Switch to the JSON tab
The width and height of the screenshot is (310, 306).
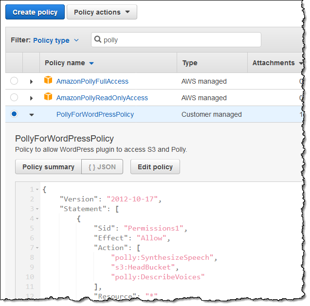pyautogui.click(x=102, y=167)
